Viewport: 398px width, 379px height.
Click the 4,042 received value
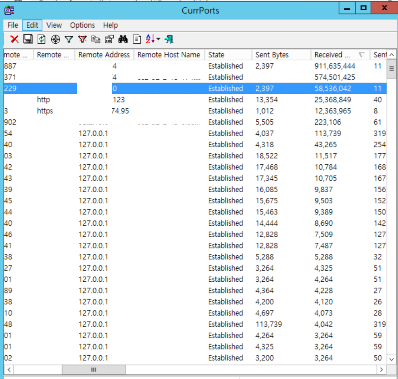(324, 324)
